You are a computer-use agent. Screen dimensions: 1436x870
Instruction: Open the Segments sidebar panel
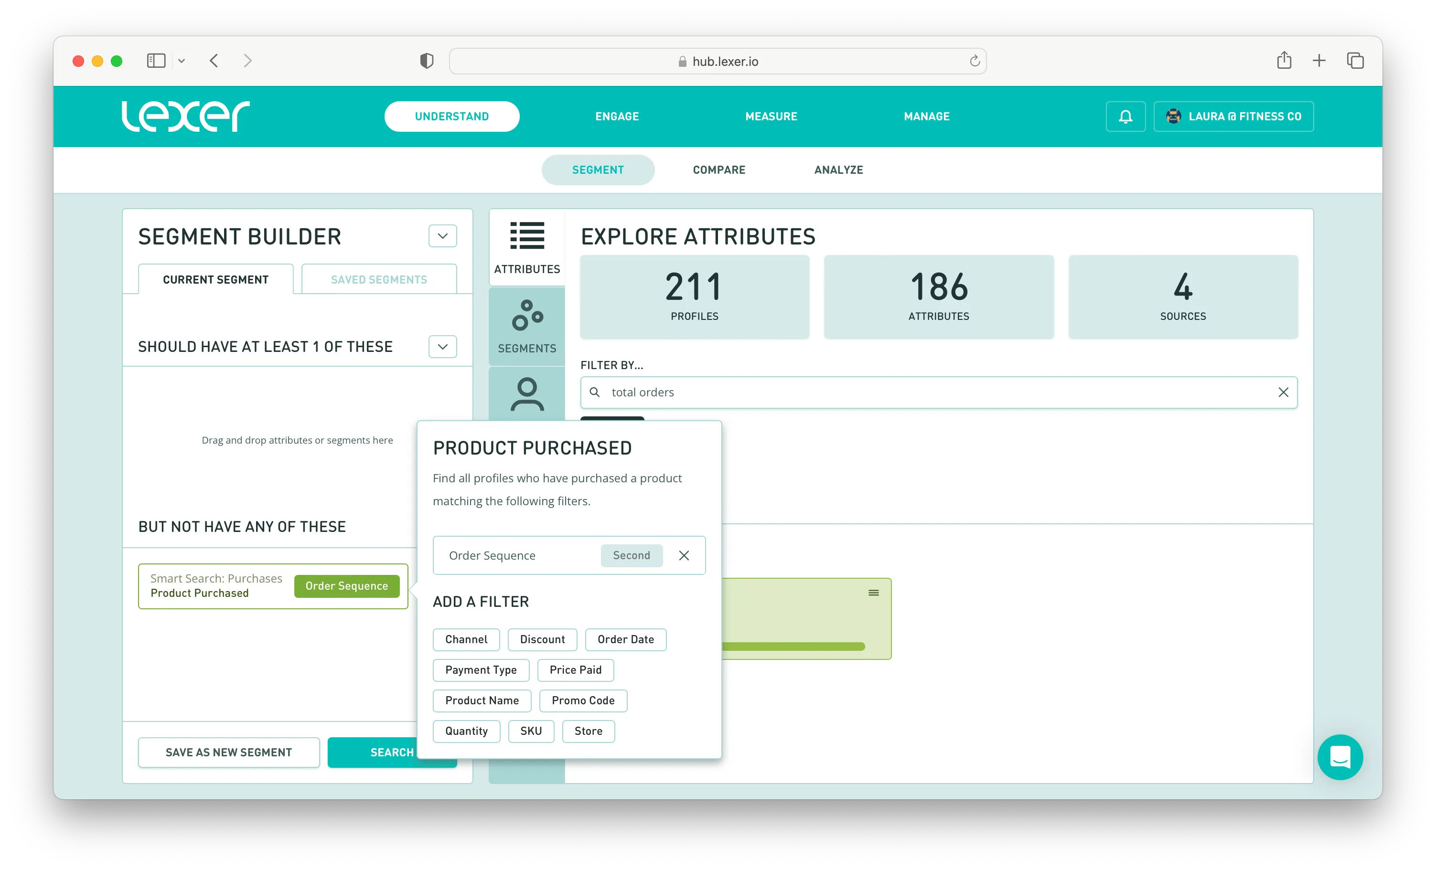click(x=527, y=326)
